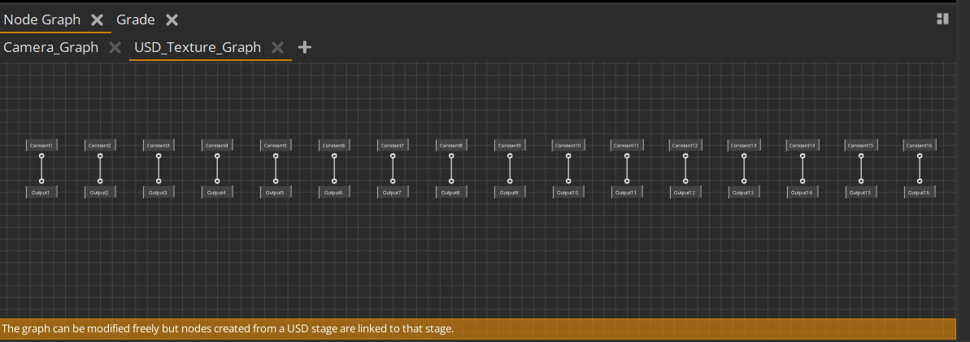Close the Grade panel tab
Image resolution: width=970 pixels, height=342 pixels.
point(172,19)
